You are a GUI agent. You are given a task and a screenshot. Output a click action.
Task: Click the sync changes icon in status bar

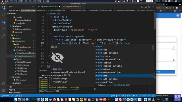(x=12, y=96)
